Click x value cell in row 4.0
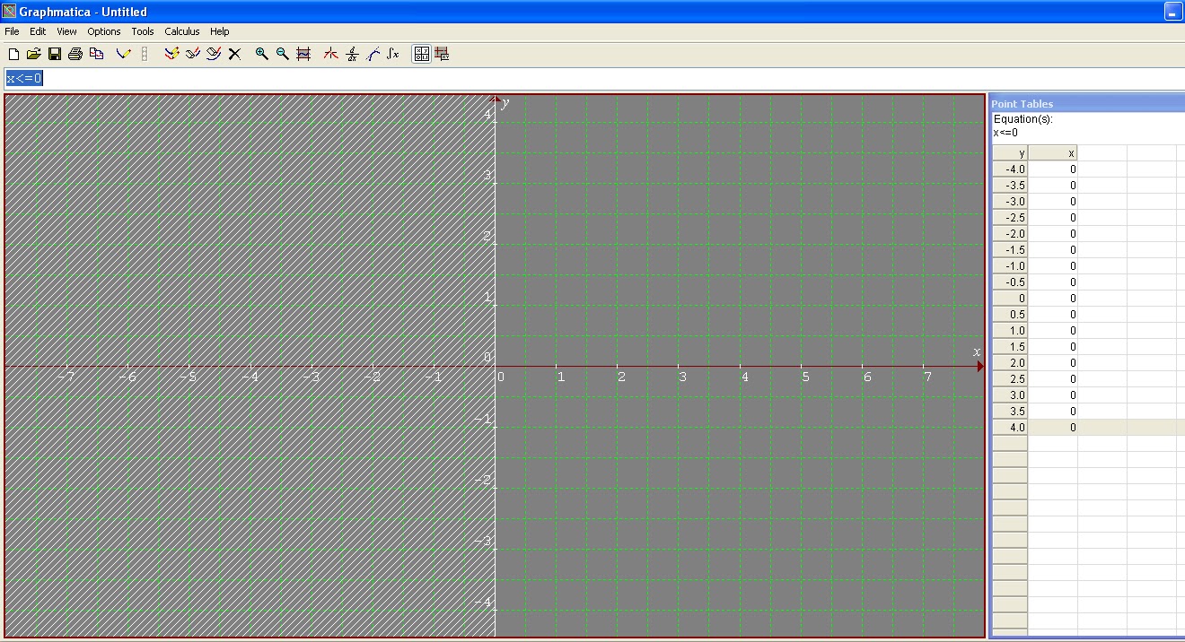 (x=1052, y=428)
